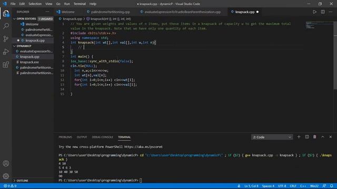Collapse the Open Editors section

click(x=26, y=19)
